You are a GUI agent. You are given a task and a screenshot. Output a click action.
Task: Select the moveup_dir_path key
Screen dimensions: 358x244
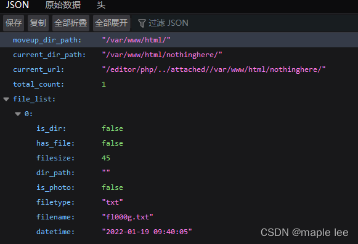pyautogui.click(x=47, y=40)
